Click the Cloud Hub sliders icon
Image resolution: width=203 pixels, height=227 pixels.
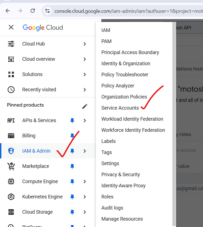click(11, 44)
